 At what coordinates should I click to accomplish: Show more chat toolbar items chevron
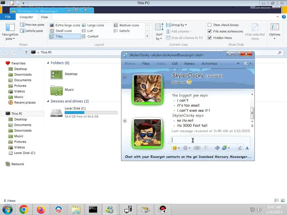coord(238,64)
